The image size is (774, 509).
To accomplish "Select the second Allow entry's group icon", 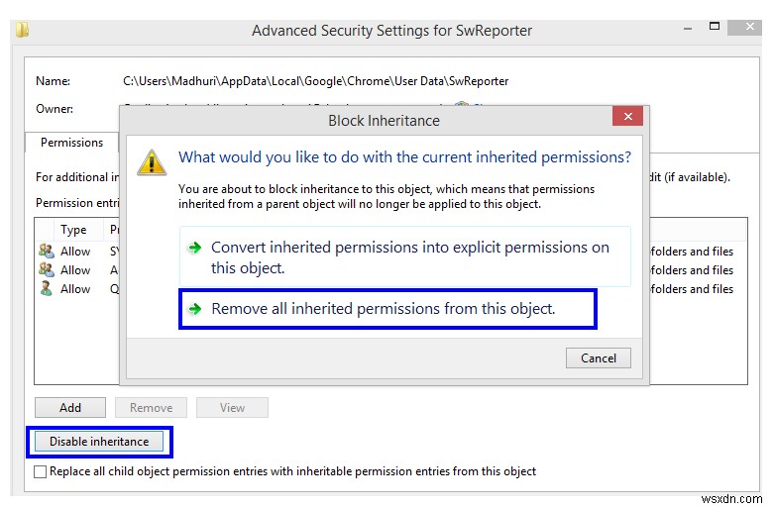I will tap(46, 270).
